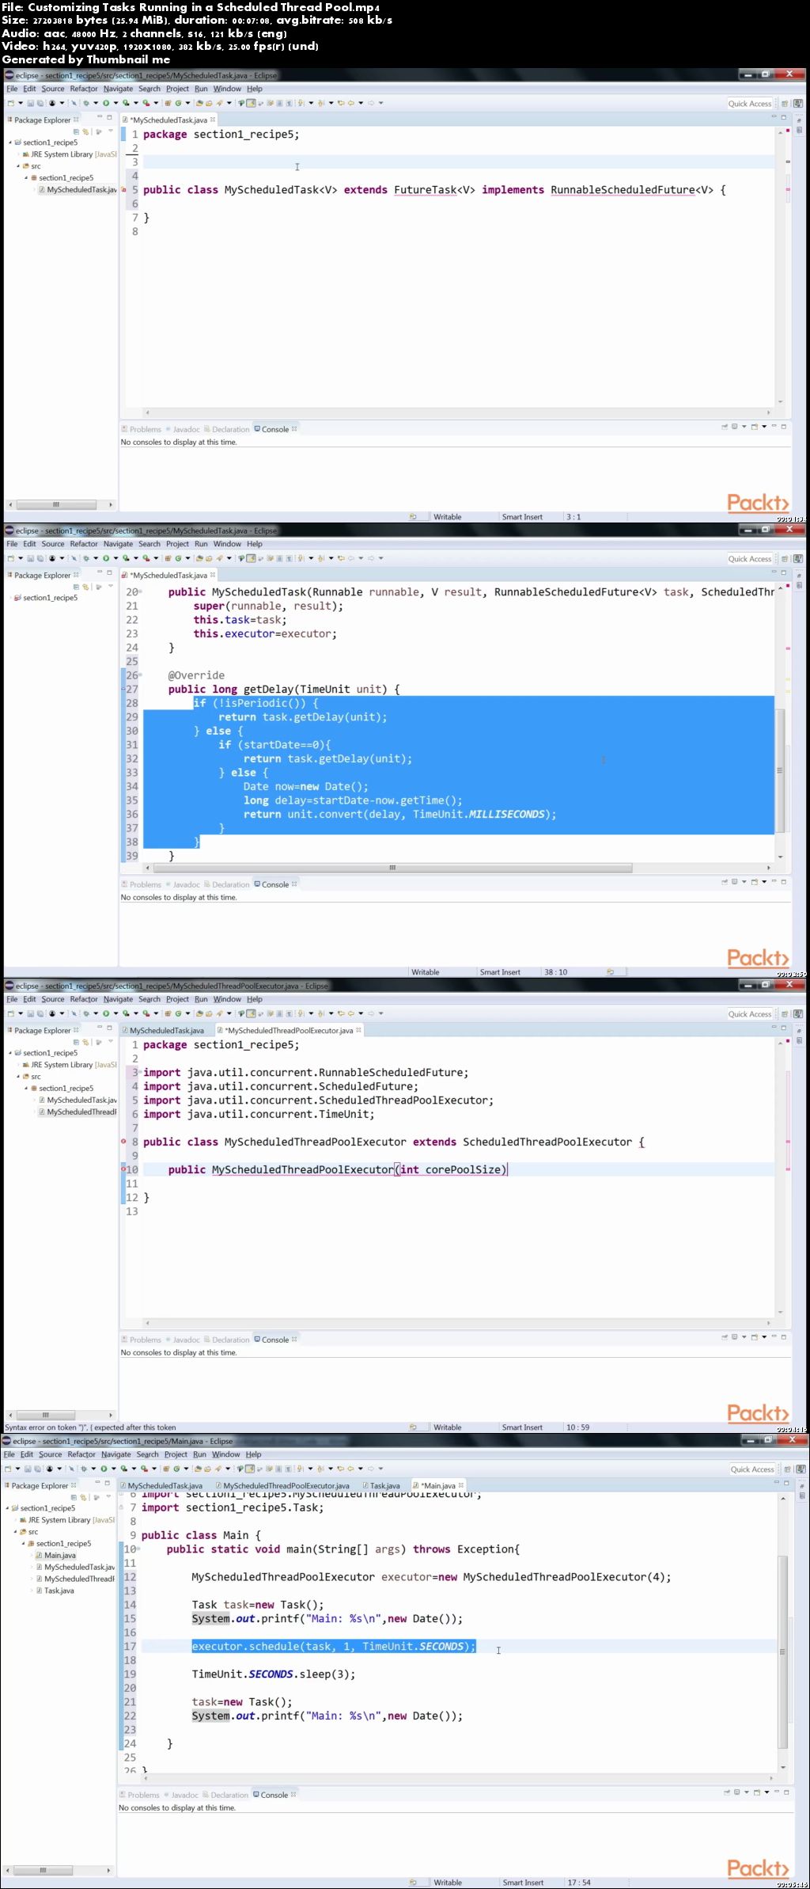Open the New wizard dropdown arrow in topmost frame
The height and width of the screenshot is (1889, 810).
tap(21, 103)
